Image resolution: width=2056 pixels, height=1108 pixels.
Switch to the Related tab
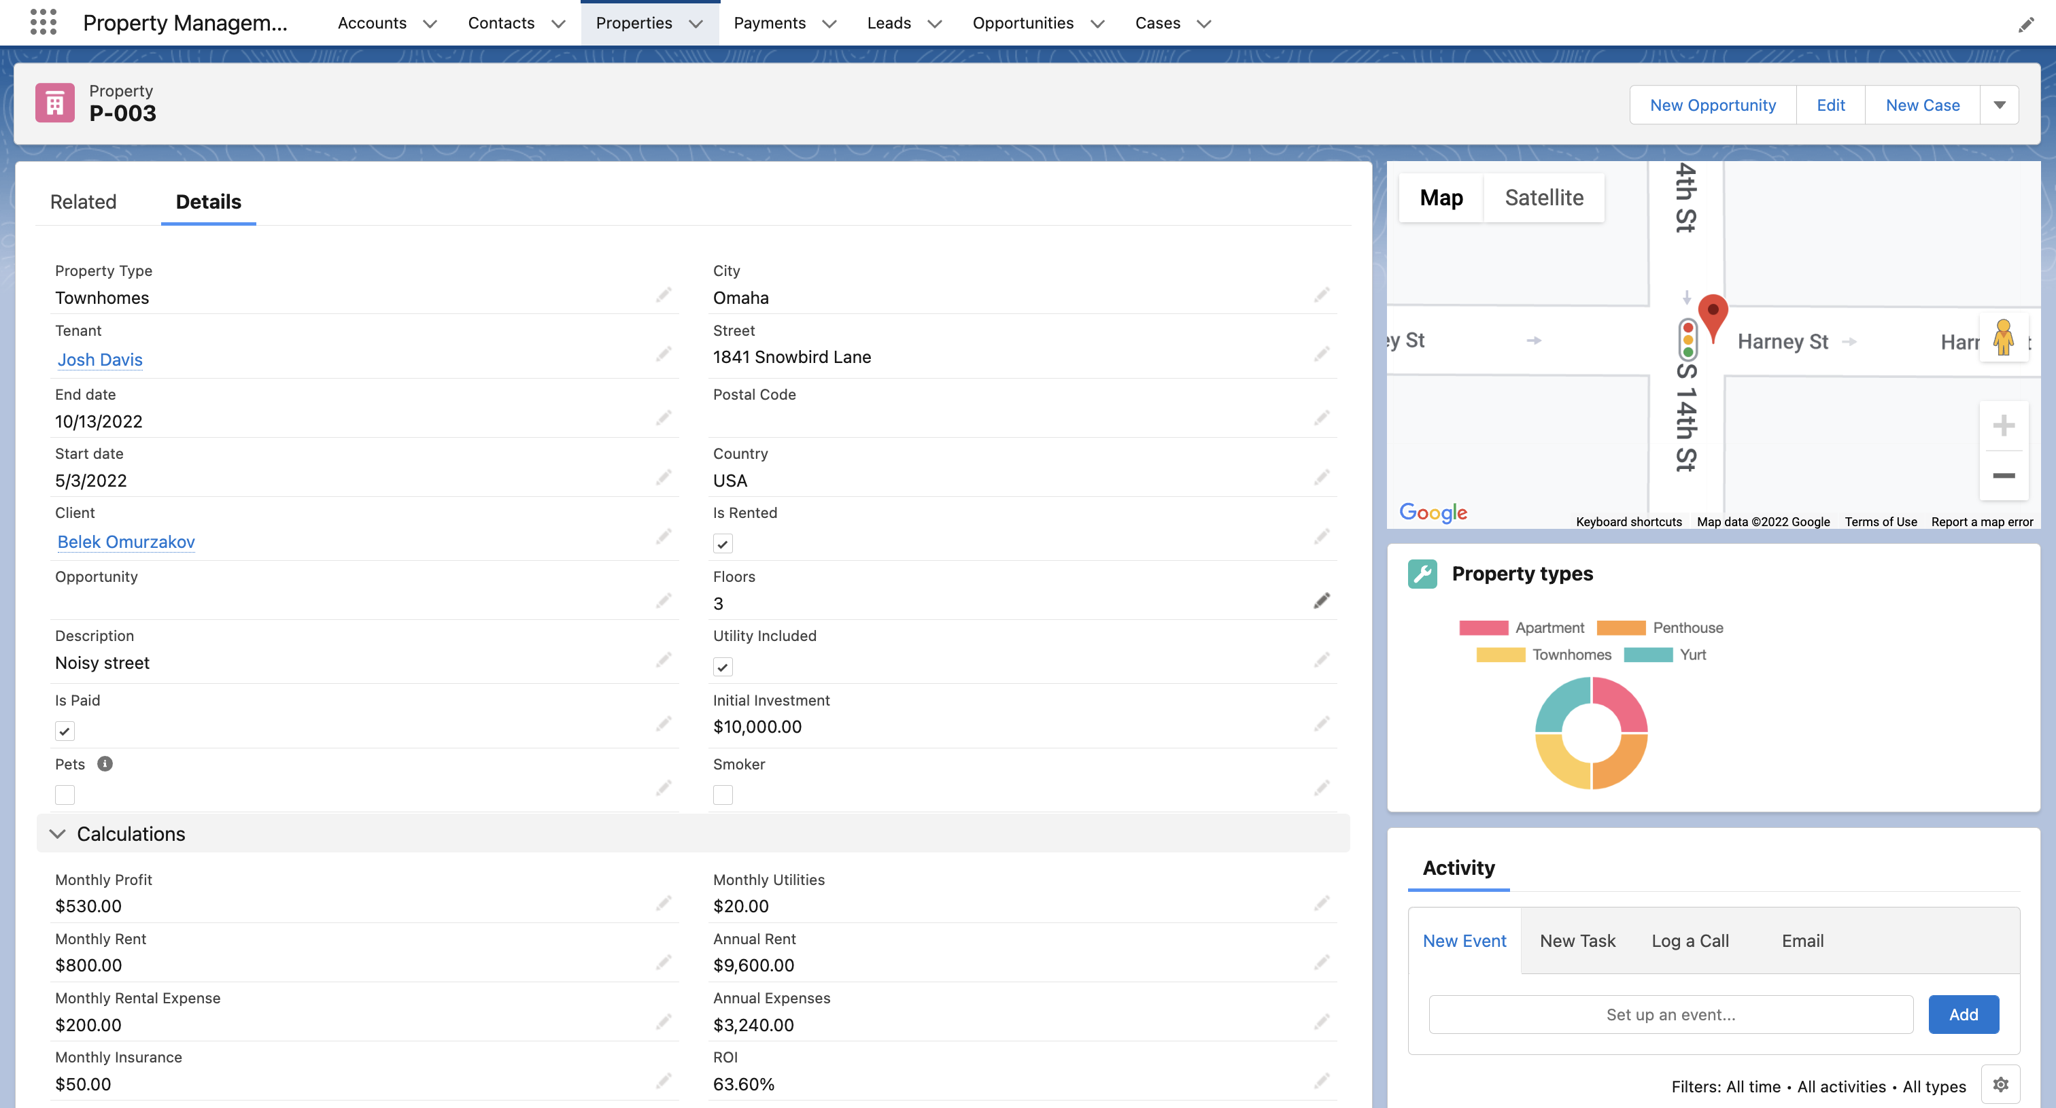click(83, 202)
